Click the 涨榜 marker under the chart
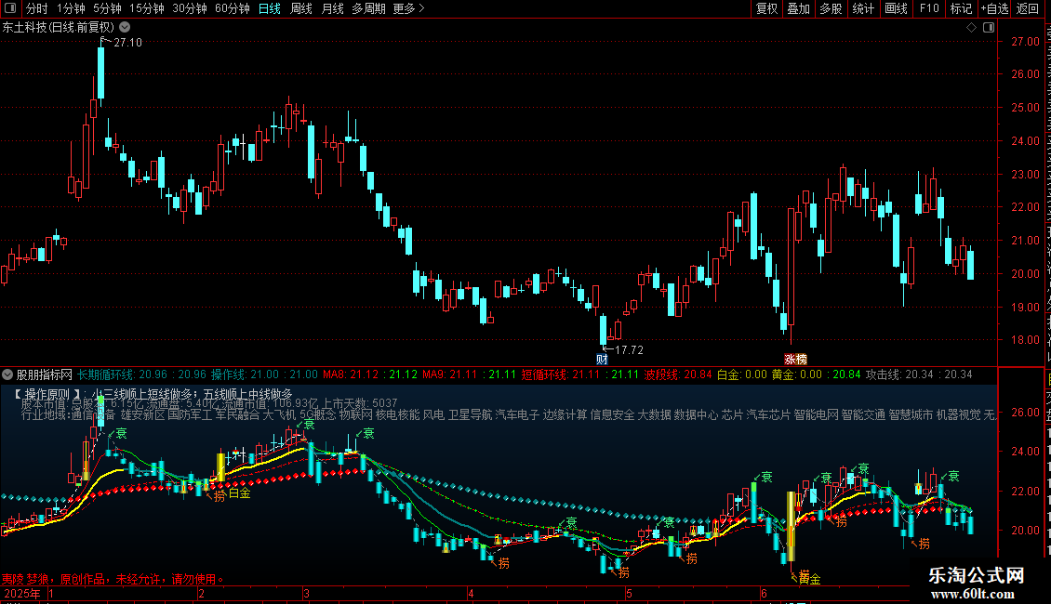1051x604 pixels. click(795, 359)
